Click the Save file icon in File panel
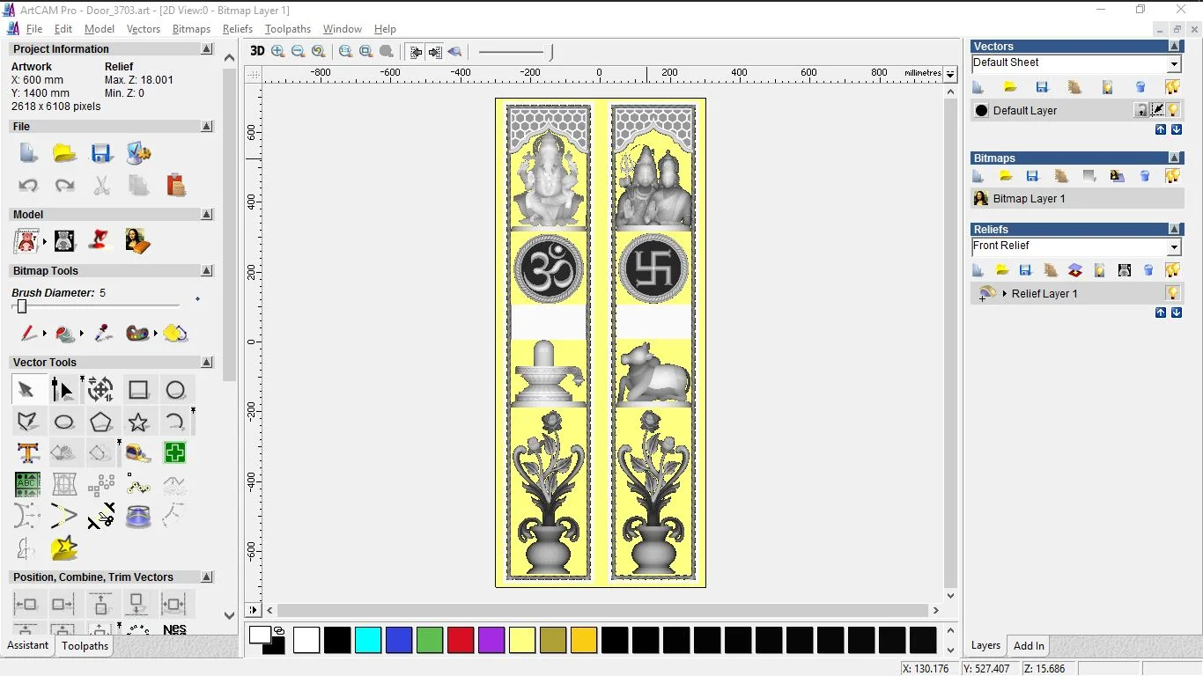Screen dimensions: 1203x676 click(x=101, y=153)
